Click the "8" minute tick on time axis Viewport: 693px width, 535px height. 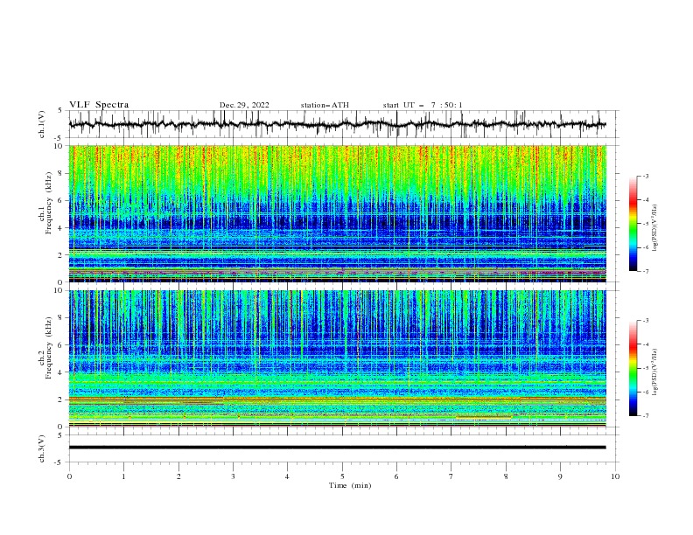coord(506,476)
